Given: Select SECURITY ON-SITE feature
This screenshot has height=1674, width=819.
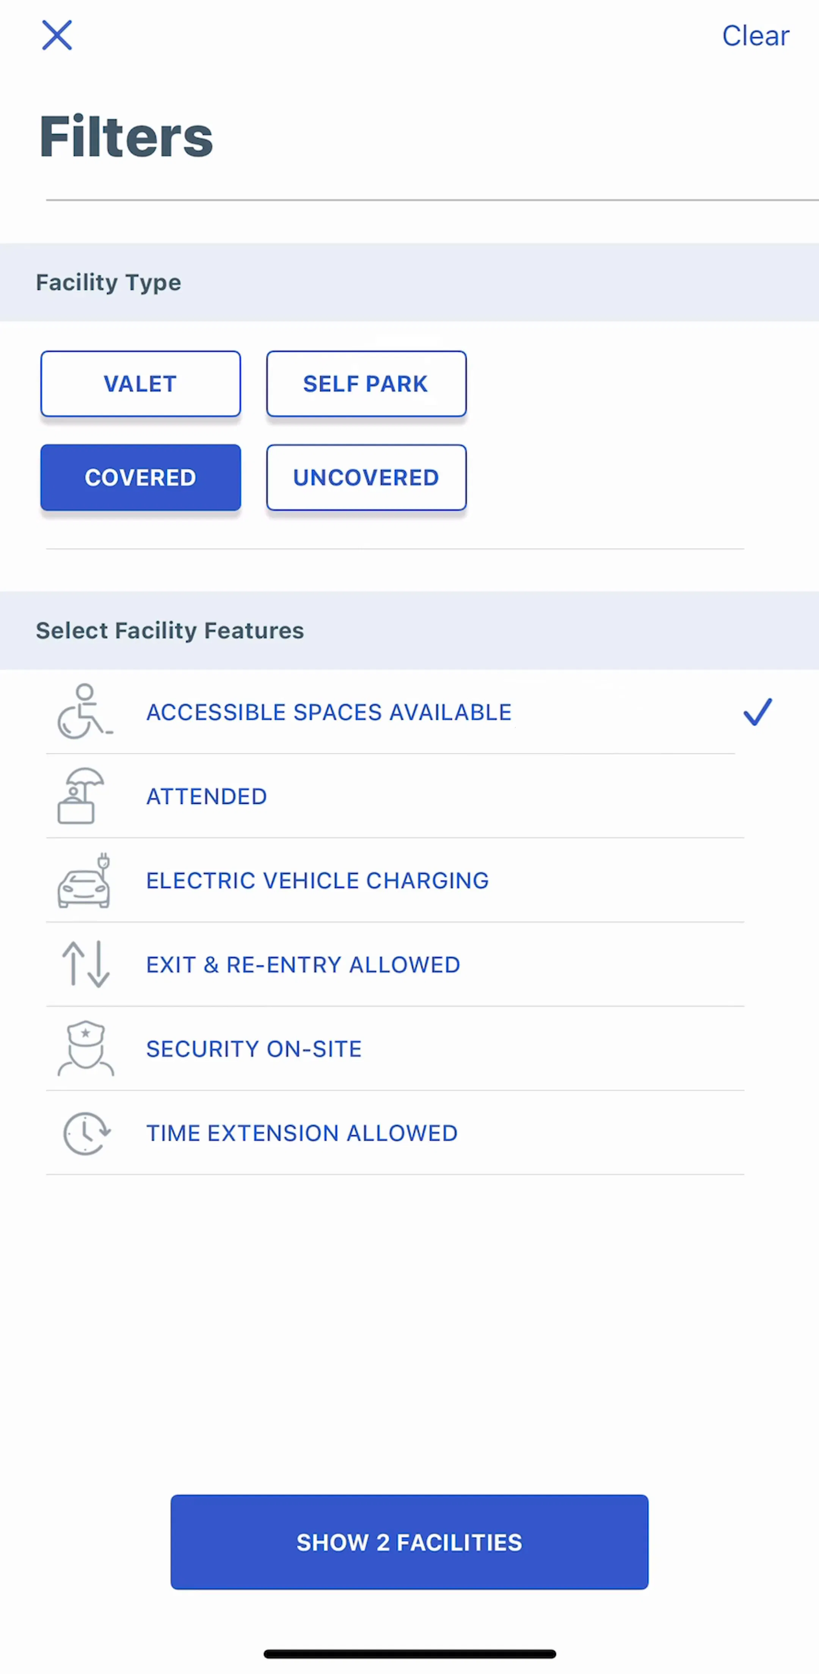Looking at the screenshot, I should (x=395, y=1048).
